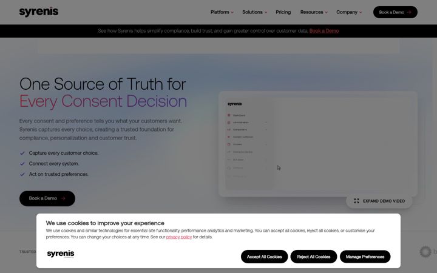The width and height of the screenshot is (437, 273).
Task: Click the Syrenis logo in the header
Action: pos(39,12)
